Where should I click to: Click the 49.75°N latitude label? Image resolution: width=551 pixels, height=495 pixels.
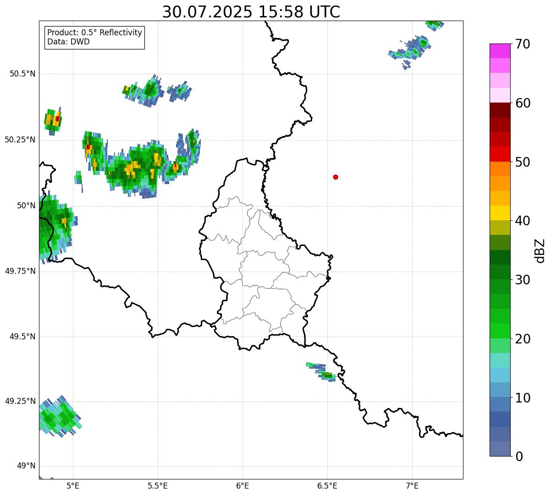coord(20,271)
